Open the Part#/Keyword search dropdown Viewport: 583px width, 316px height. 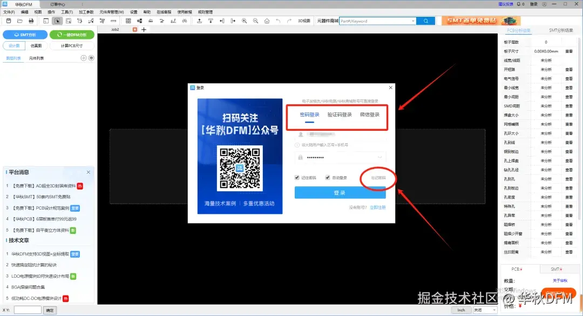coord(413,20)
